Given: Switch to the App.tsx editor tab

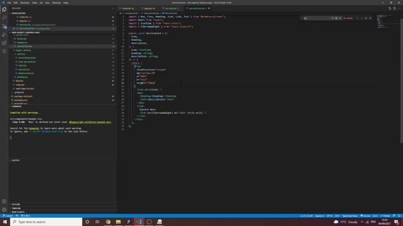Looking at the screenshot, I should [x=149, y=8].
